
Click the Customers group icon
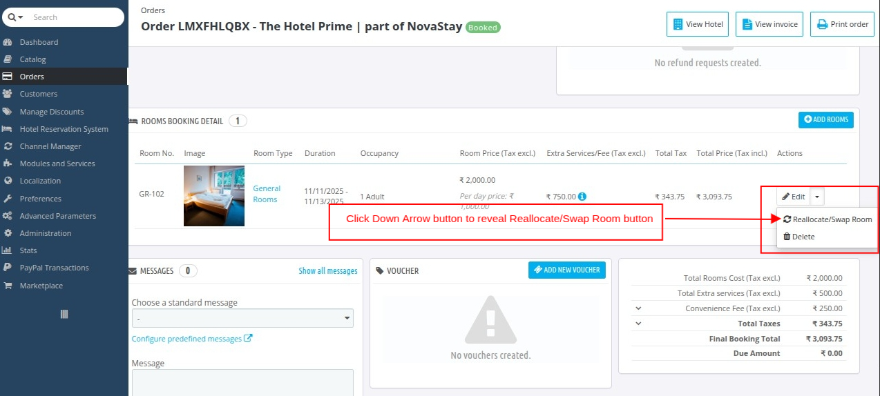click(x=8, y=94)
